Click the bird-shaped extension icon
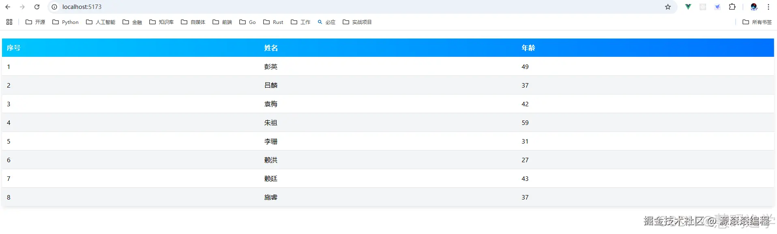Image resolution: width=777 pixels, height=234 pixels. pos(717,7)
